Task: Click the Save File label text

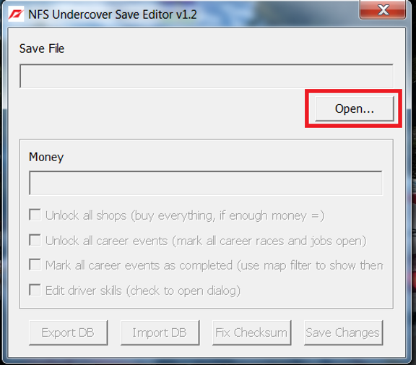Action: 42,48
